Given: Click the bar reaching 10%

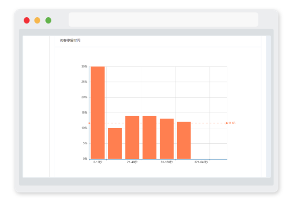Looking at the screenshot, I should tap(115, 143).
